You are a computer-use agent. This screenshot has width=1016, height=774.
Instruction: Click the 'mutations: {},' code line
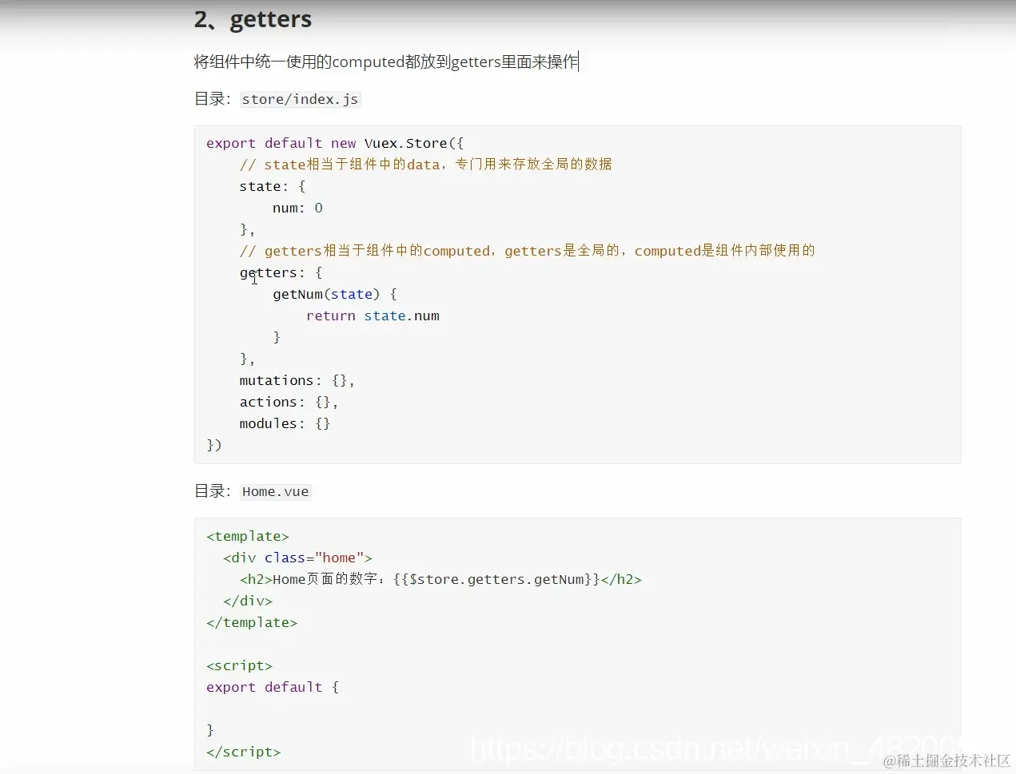pos(297,380)
